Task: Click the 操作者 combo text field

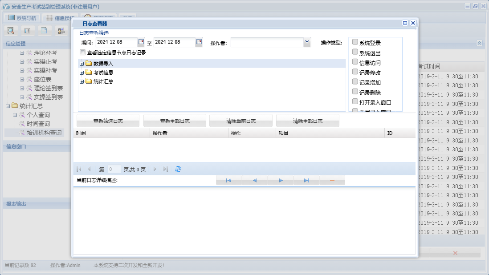Action: pyautogui.click(x=267, y=42)
